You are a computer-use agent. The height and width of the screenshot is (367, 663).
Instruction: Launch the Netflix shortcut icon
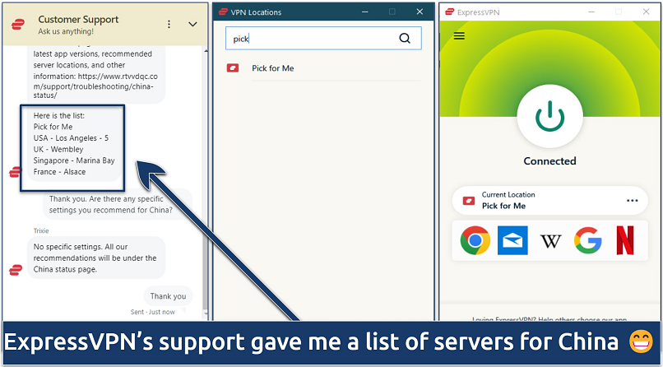[625, 241]
